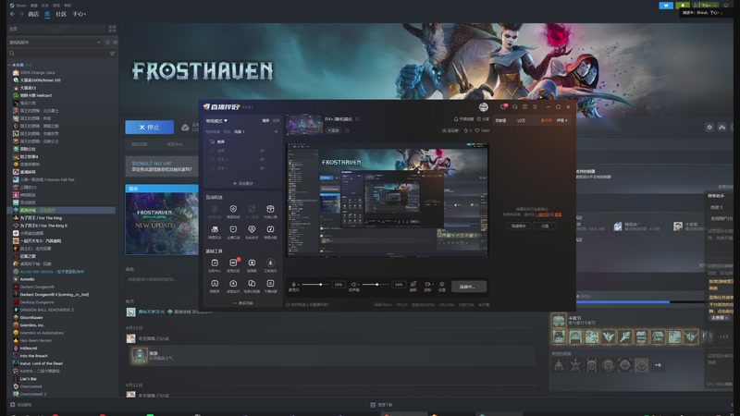The image size is (740, 416).
Task: Select the 贡献值 tab in right panel
Action: click(500, 121)
